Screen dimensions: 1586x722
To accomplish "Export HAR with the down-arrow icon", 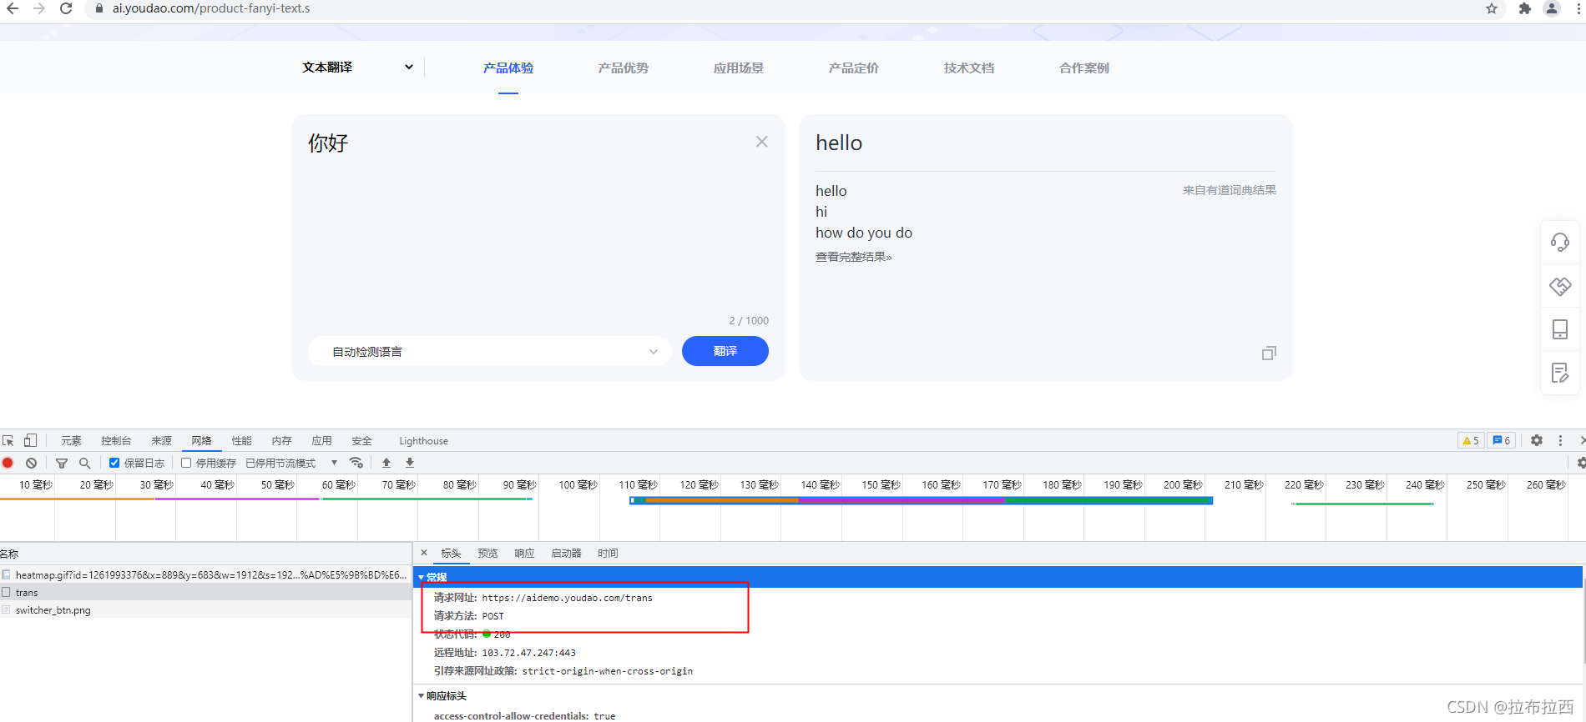I will point(410,463).
